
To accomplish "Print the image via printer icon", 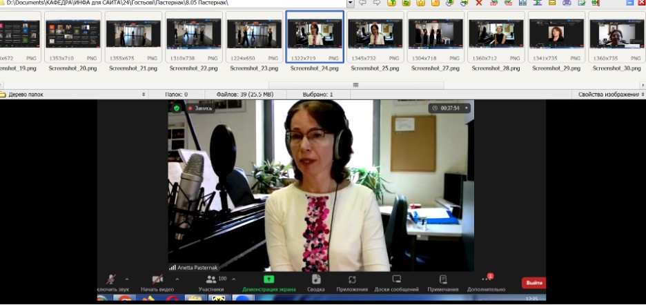I will point(567,3).
